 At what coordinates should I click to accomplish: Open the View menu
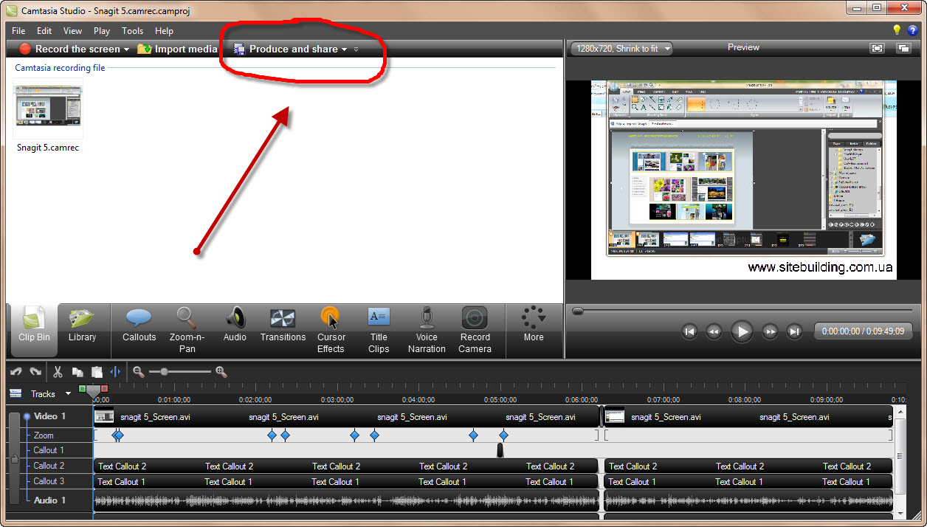[x=72, y=31]
